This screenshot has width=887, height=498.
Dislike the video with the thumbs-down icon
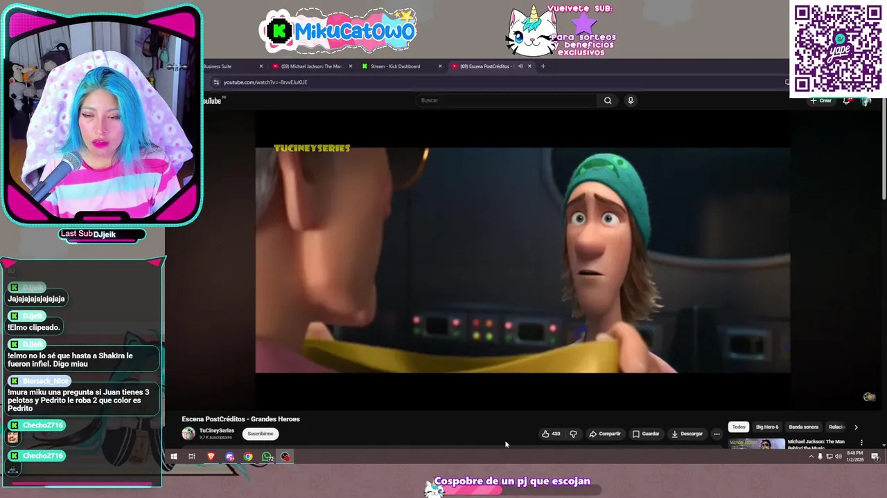click(573, 434)
